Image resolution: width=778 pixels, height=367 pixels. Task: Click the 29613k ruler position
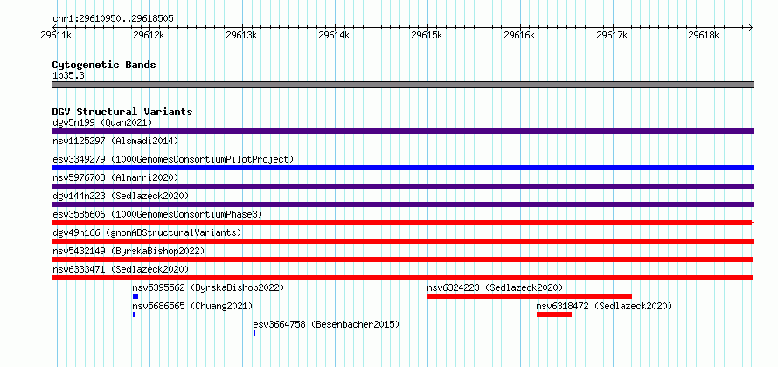[x=241, y=35]
